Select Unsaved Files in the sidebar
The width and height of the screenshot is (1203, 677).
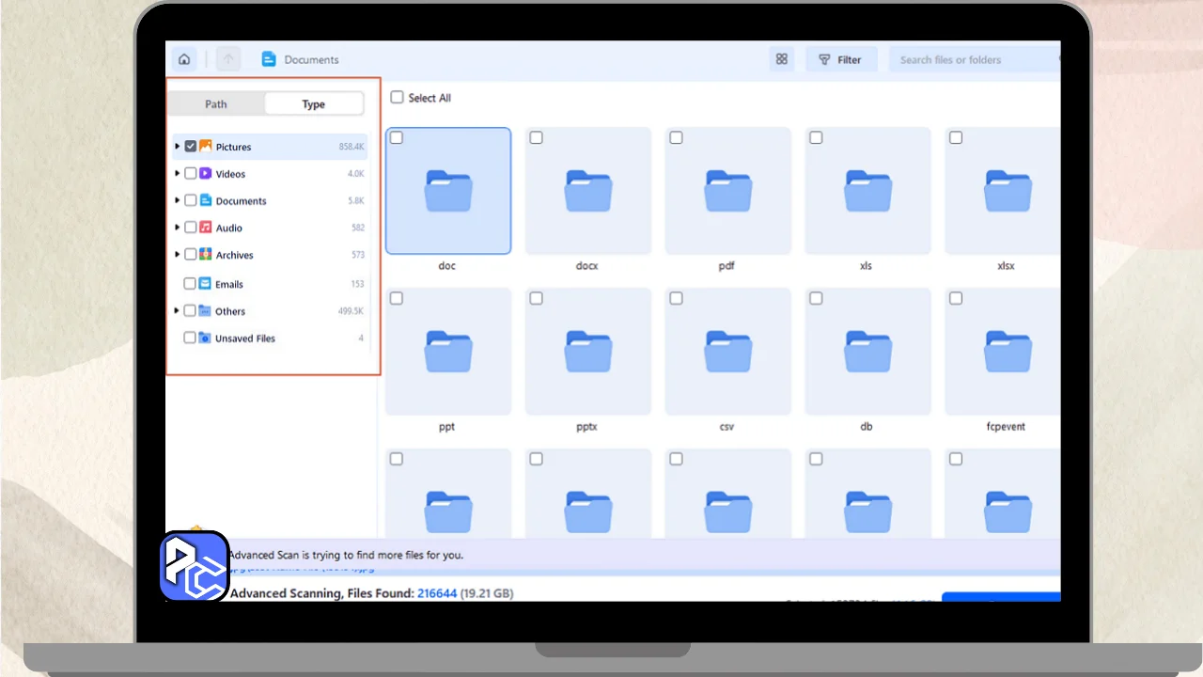244,338
